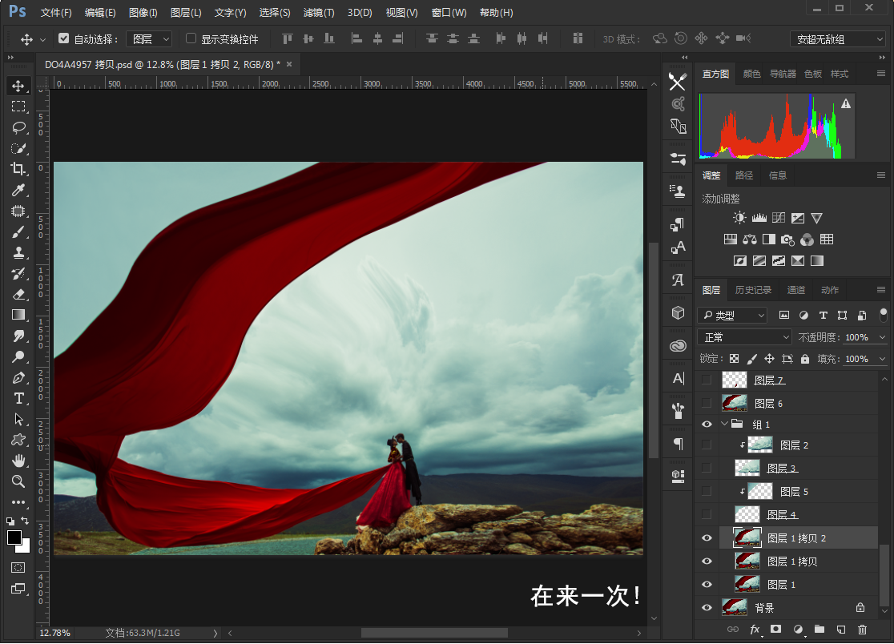Select the Clone Stamp tool

(x=18, y=252)
